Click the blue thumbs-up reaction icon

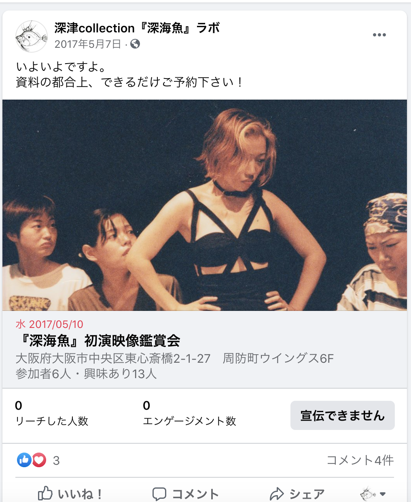pyautogui.click(x=24, y=460)
